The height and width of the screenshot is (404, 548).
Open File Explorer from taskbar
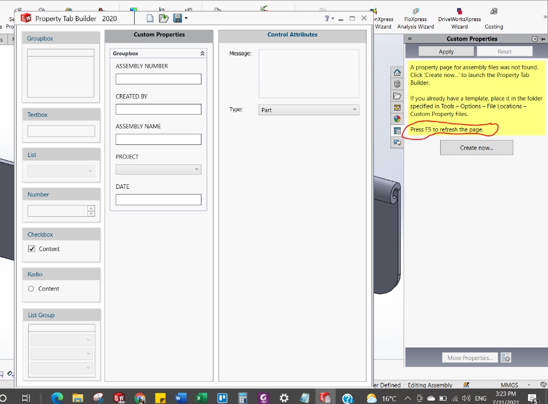point(78,398)
